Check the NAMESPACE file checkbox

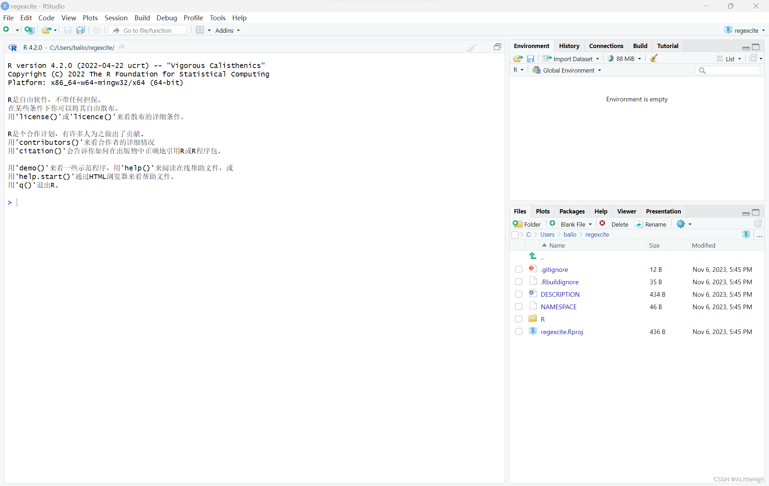(519, 307)
